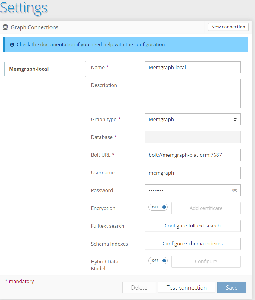Click the Bolt URL label
Screen dimensions: 255x300
103,155
